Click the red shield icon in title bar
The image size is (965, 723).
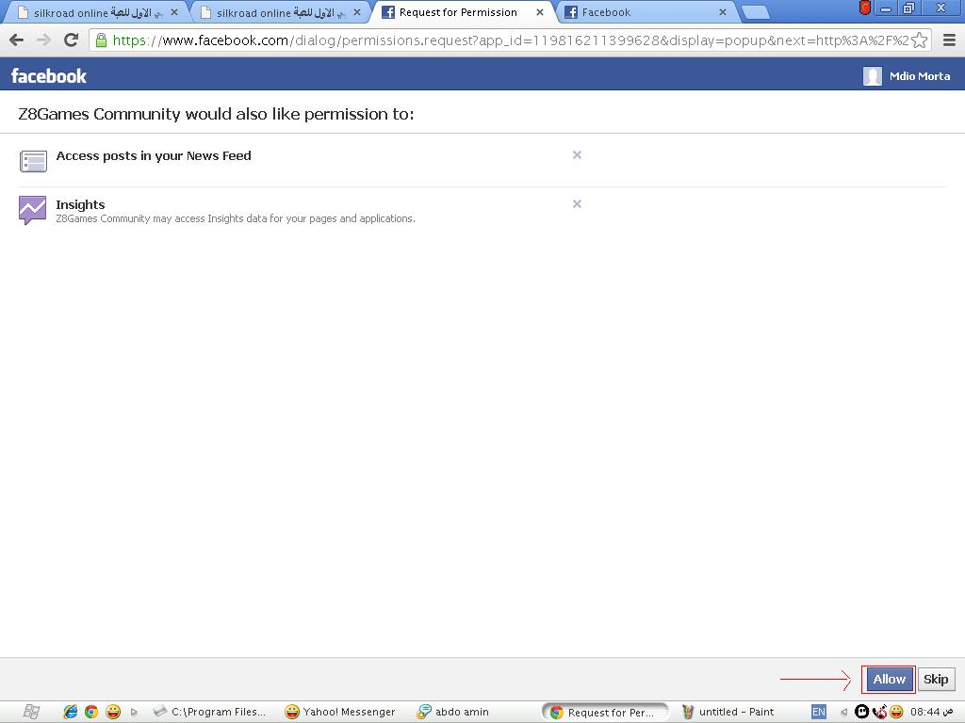coord(865,8)
